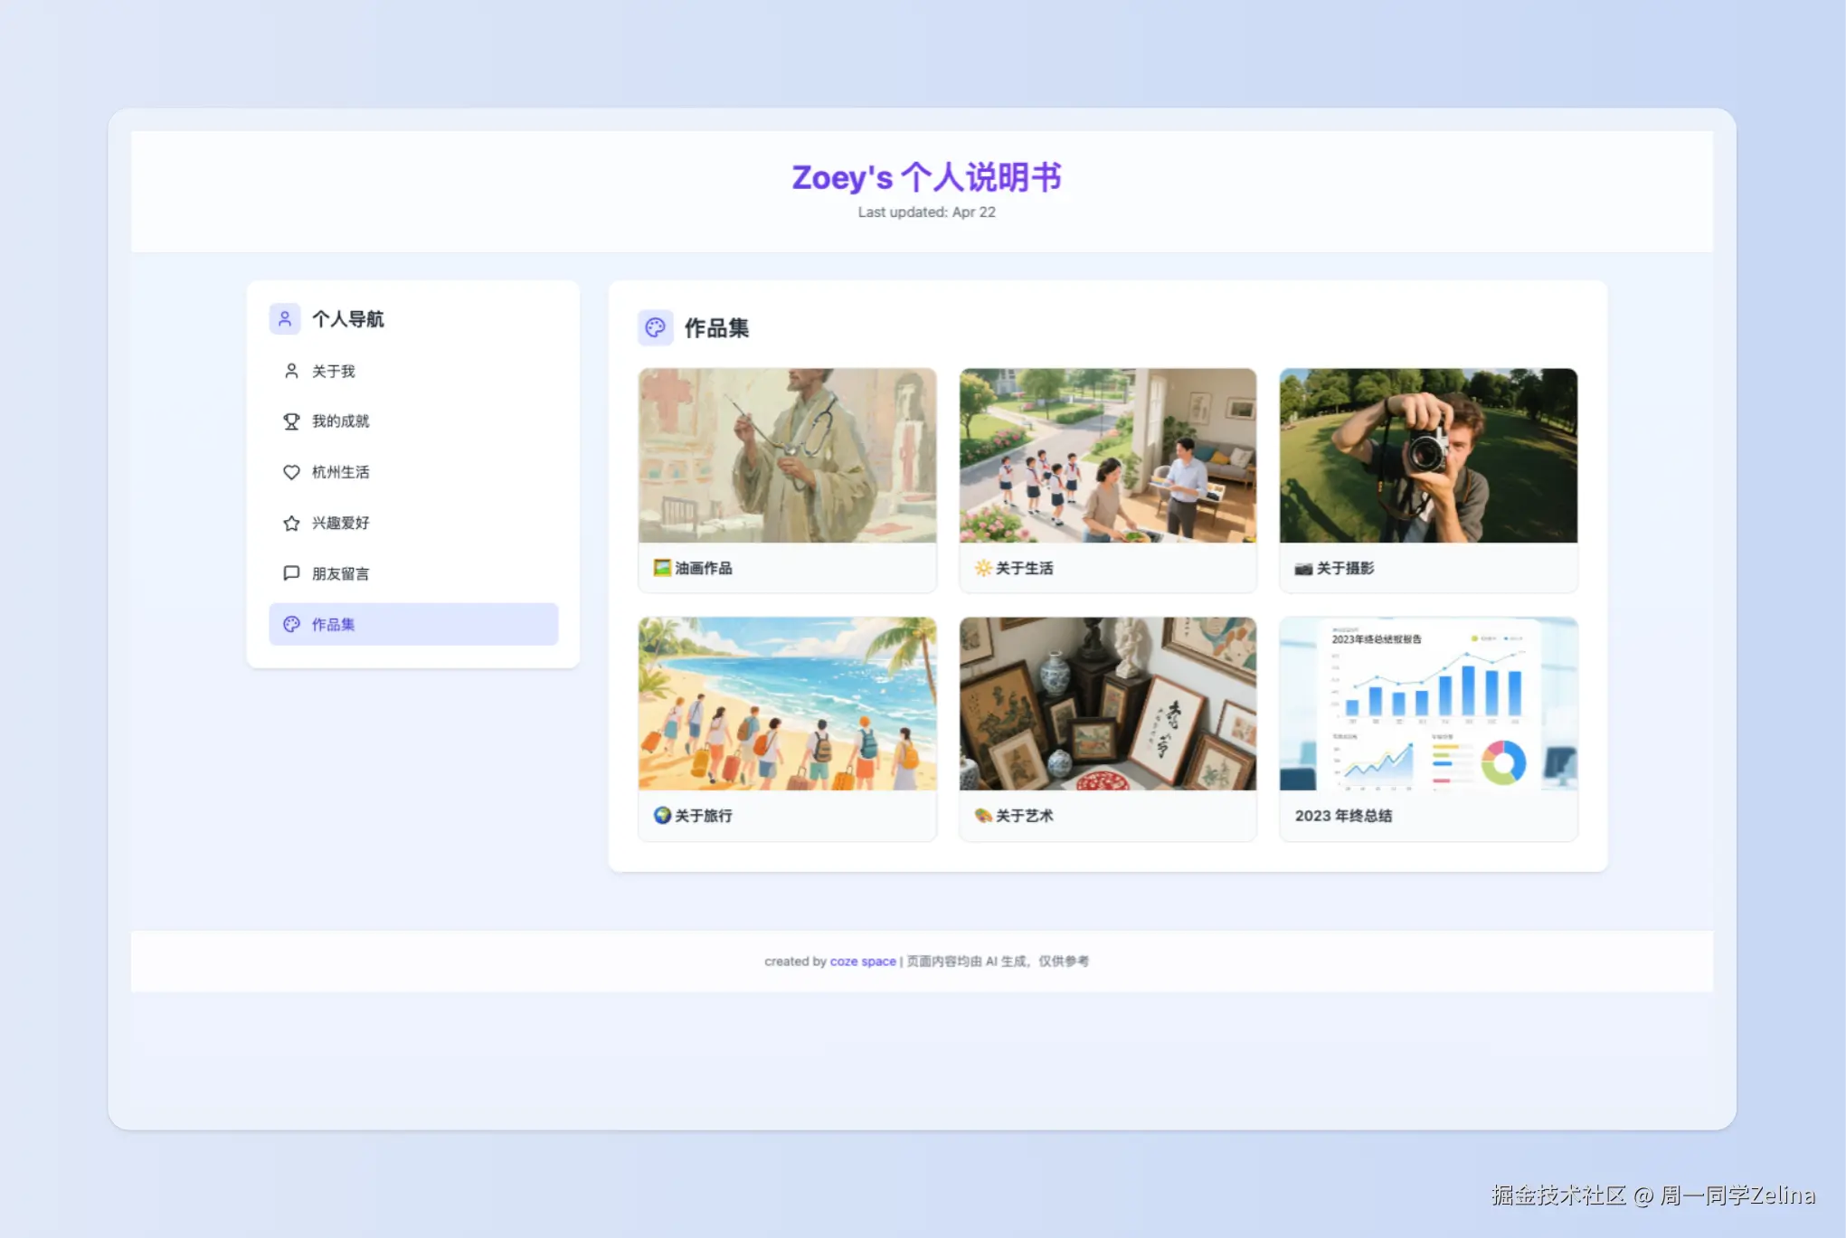Click the heart icon beside 杭州生活
1846x1238 pixels.
click(x=291, y=472)
